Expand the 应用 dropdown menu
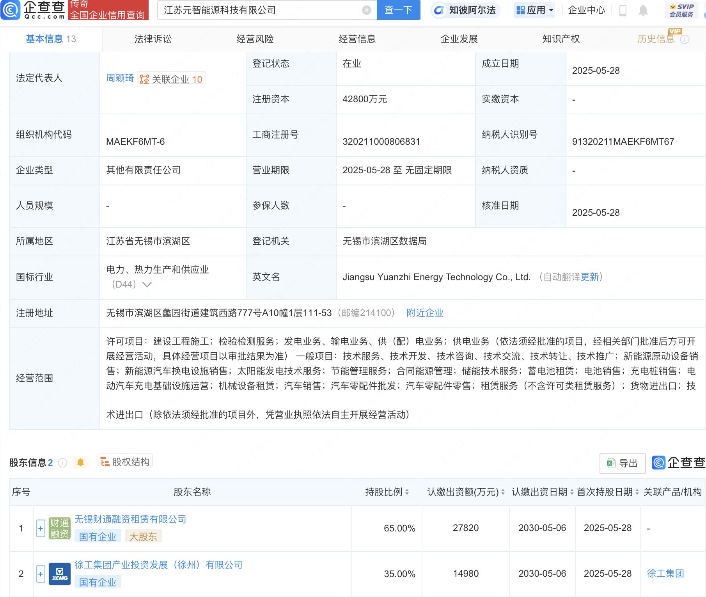 click(534, 10)
